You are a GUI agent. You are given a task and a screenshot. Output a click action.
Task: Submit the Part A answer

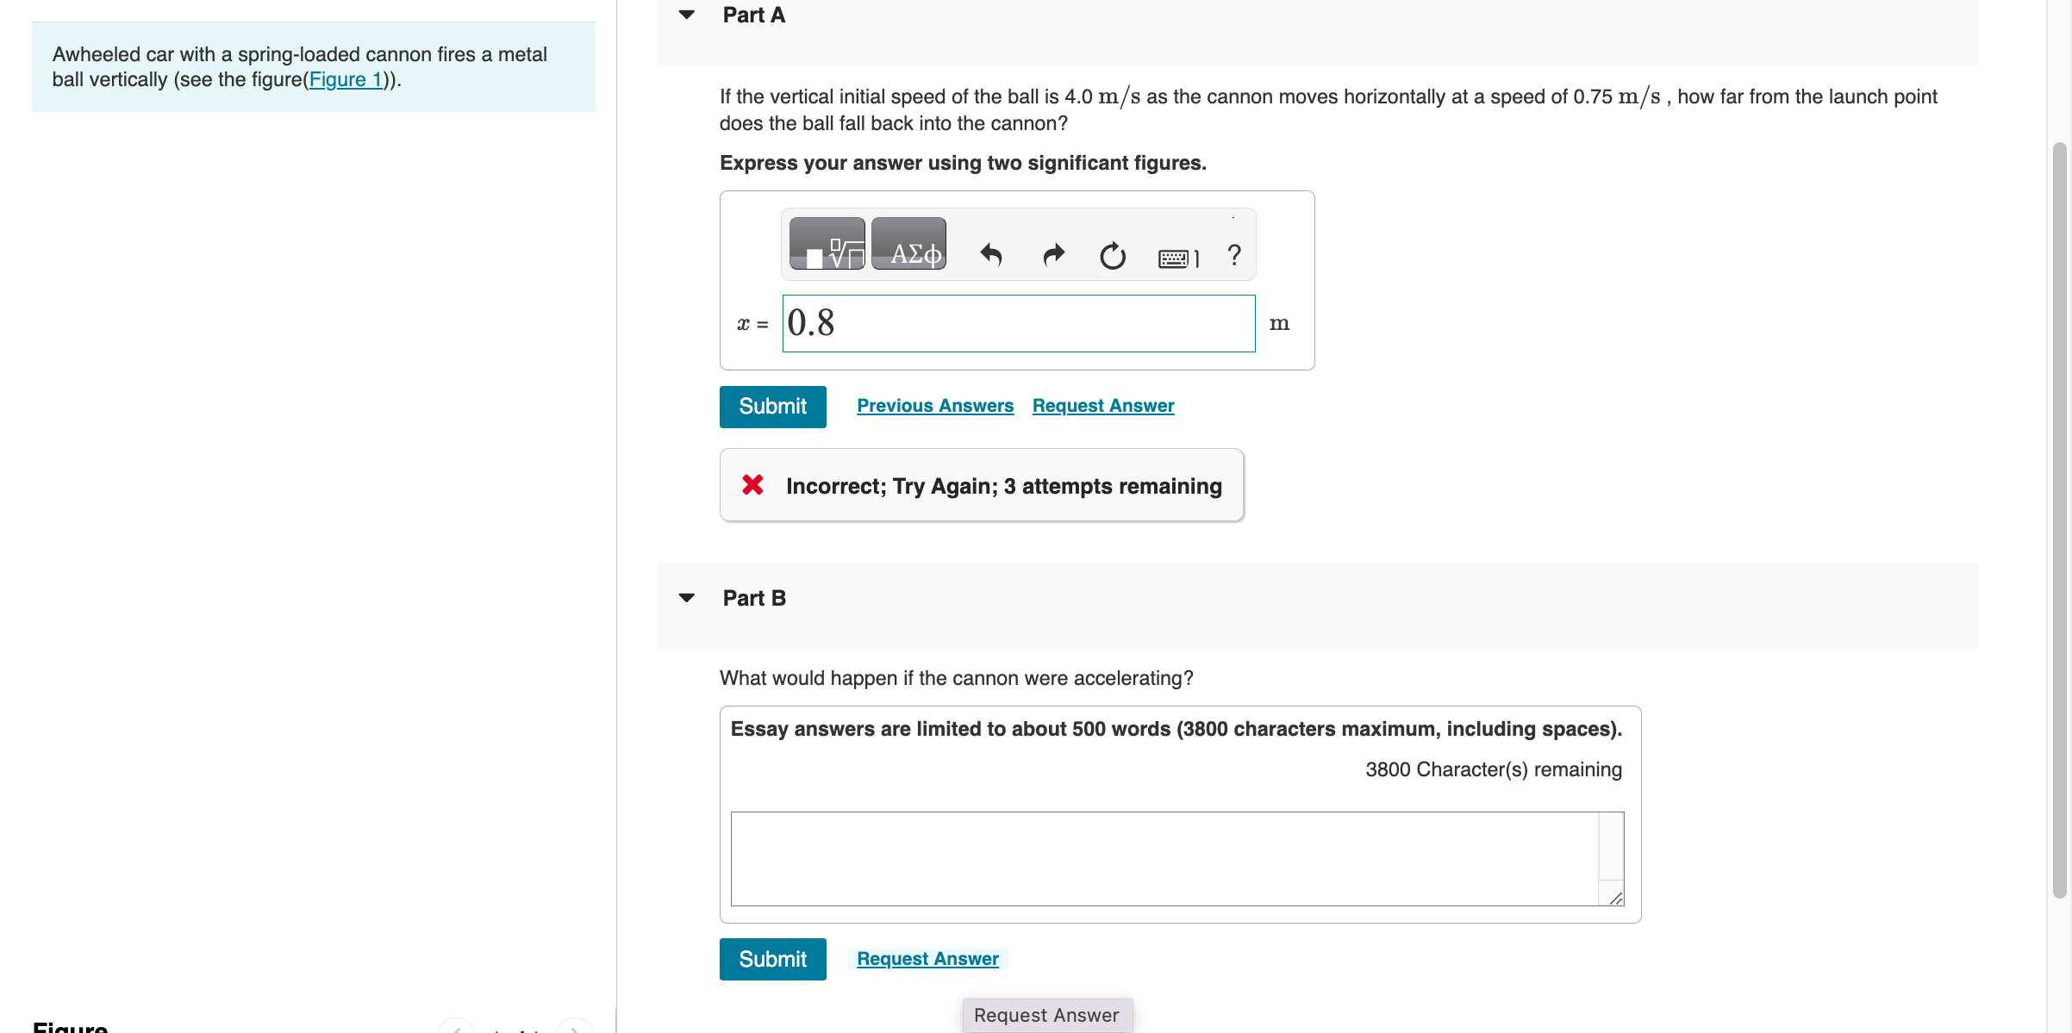(x=772, y=407)
